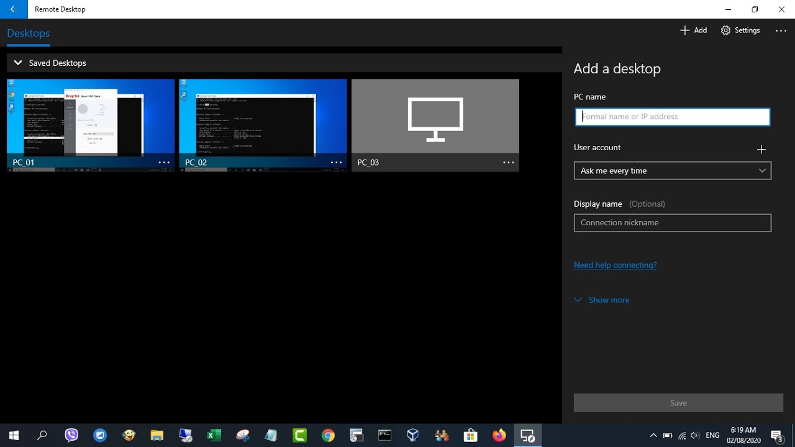Open File Explorer from the taskbar
Screen dimensions: 795x447
pos(157,435)
